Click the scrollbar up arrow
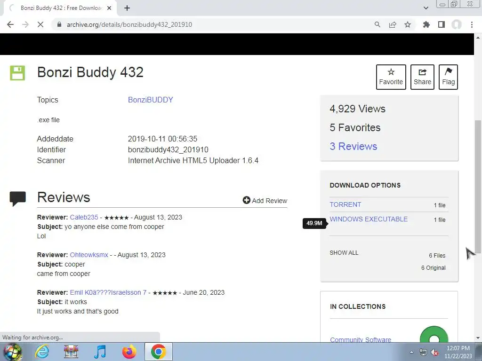This screenshot has width=482, height=361. [x=478, y=38]
